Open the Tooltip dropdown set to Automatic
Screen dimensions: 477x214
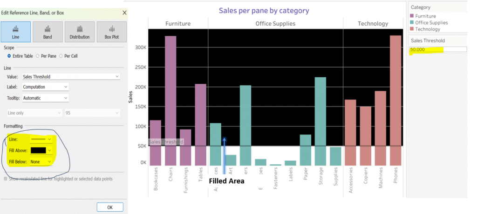[x=45, y=98]
